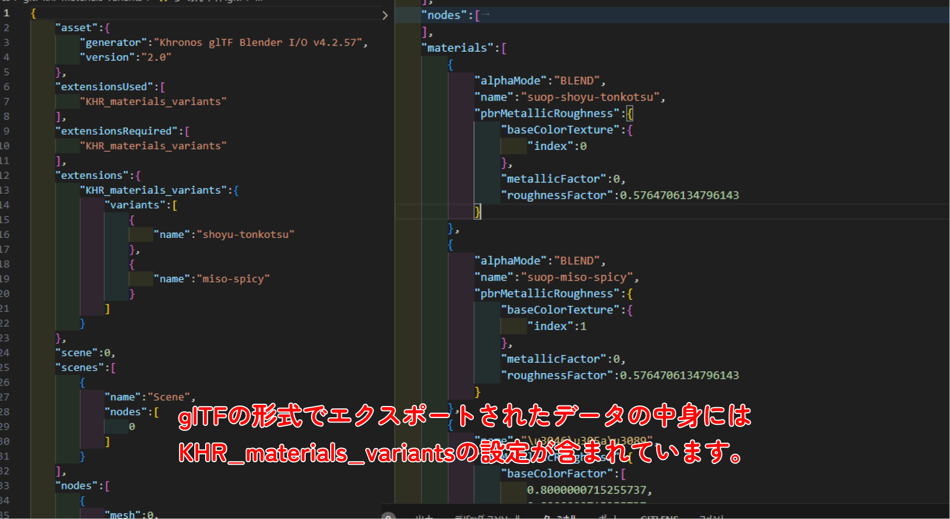Click the "scene":0 line
950x519 pixels.
coord(85,353)
